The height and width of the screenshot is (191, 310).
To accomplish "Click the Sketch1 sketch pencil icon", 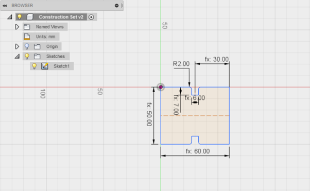I will coord(45,66).
